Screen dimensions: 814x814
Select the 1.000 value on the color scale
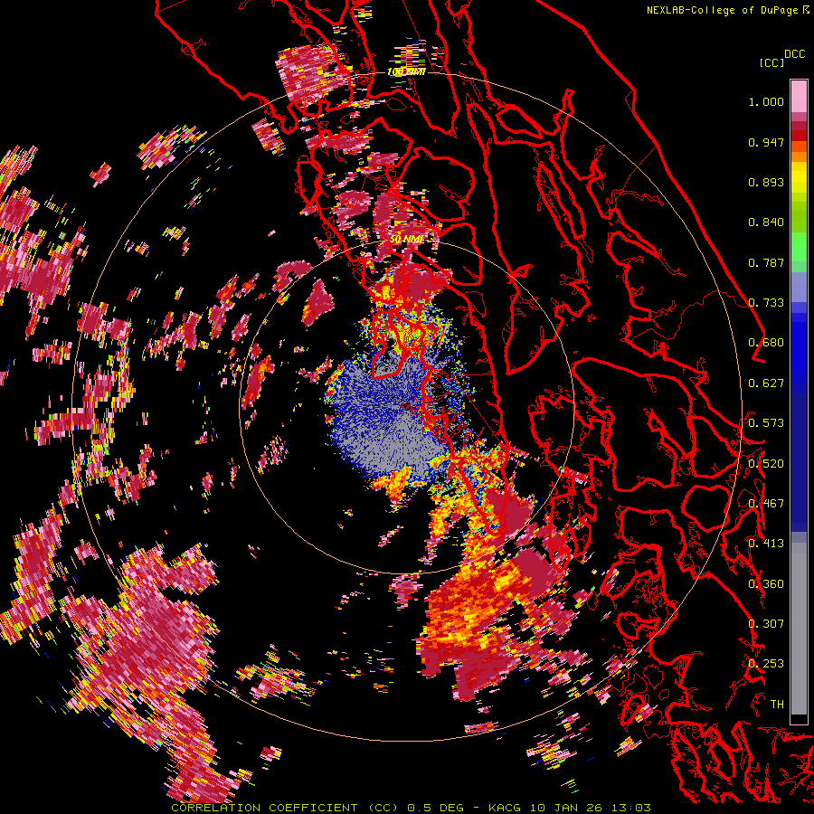pyautogui.click(x=766, y=101)
